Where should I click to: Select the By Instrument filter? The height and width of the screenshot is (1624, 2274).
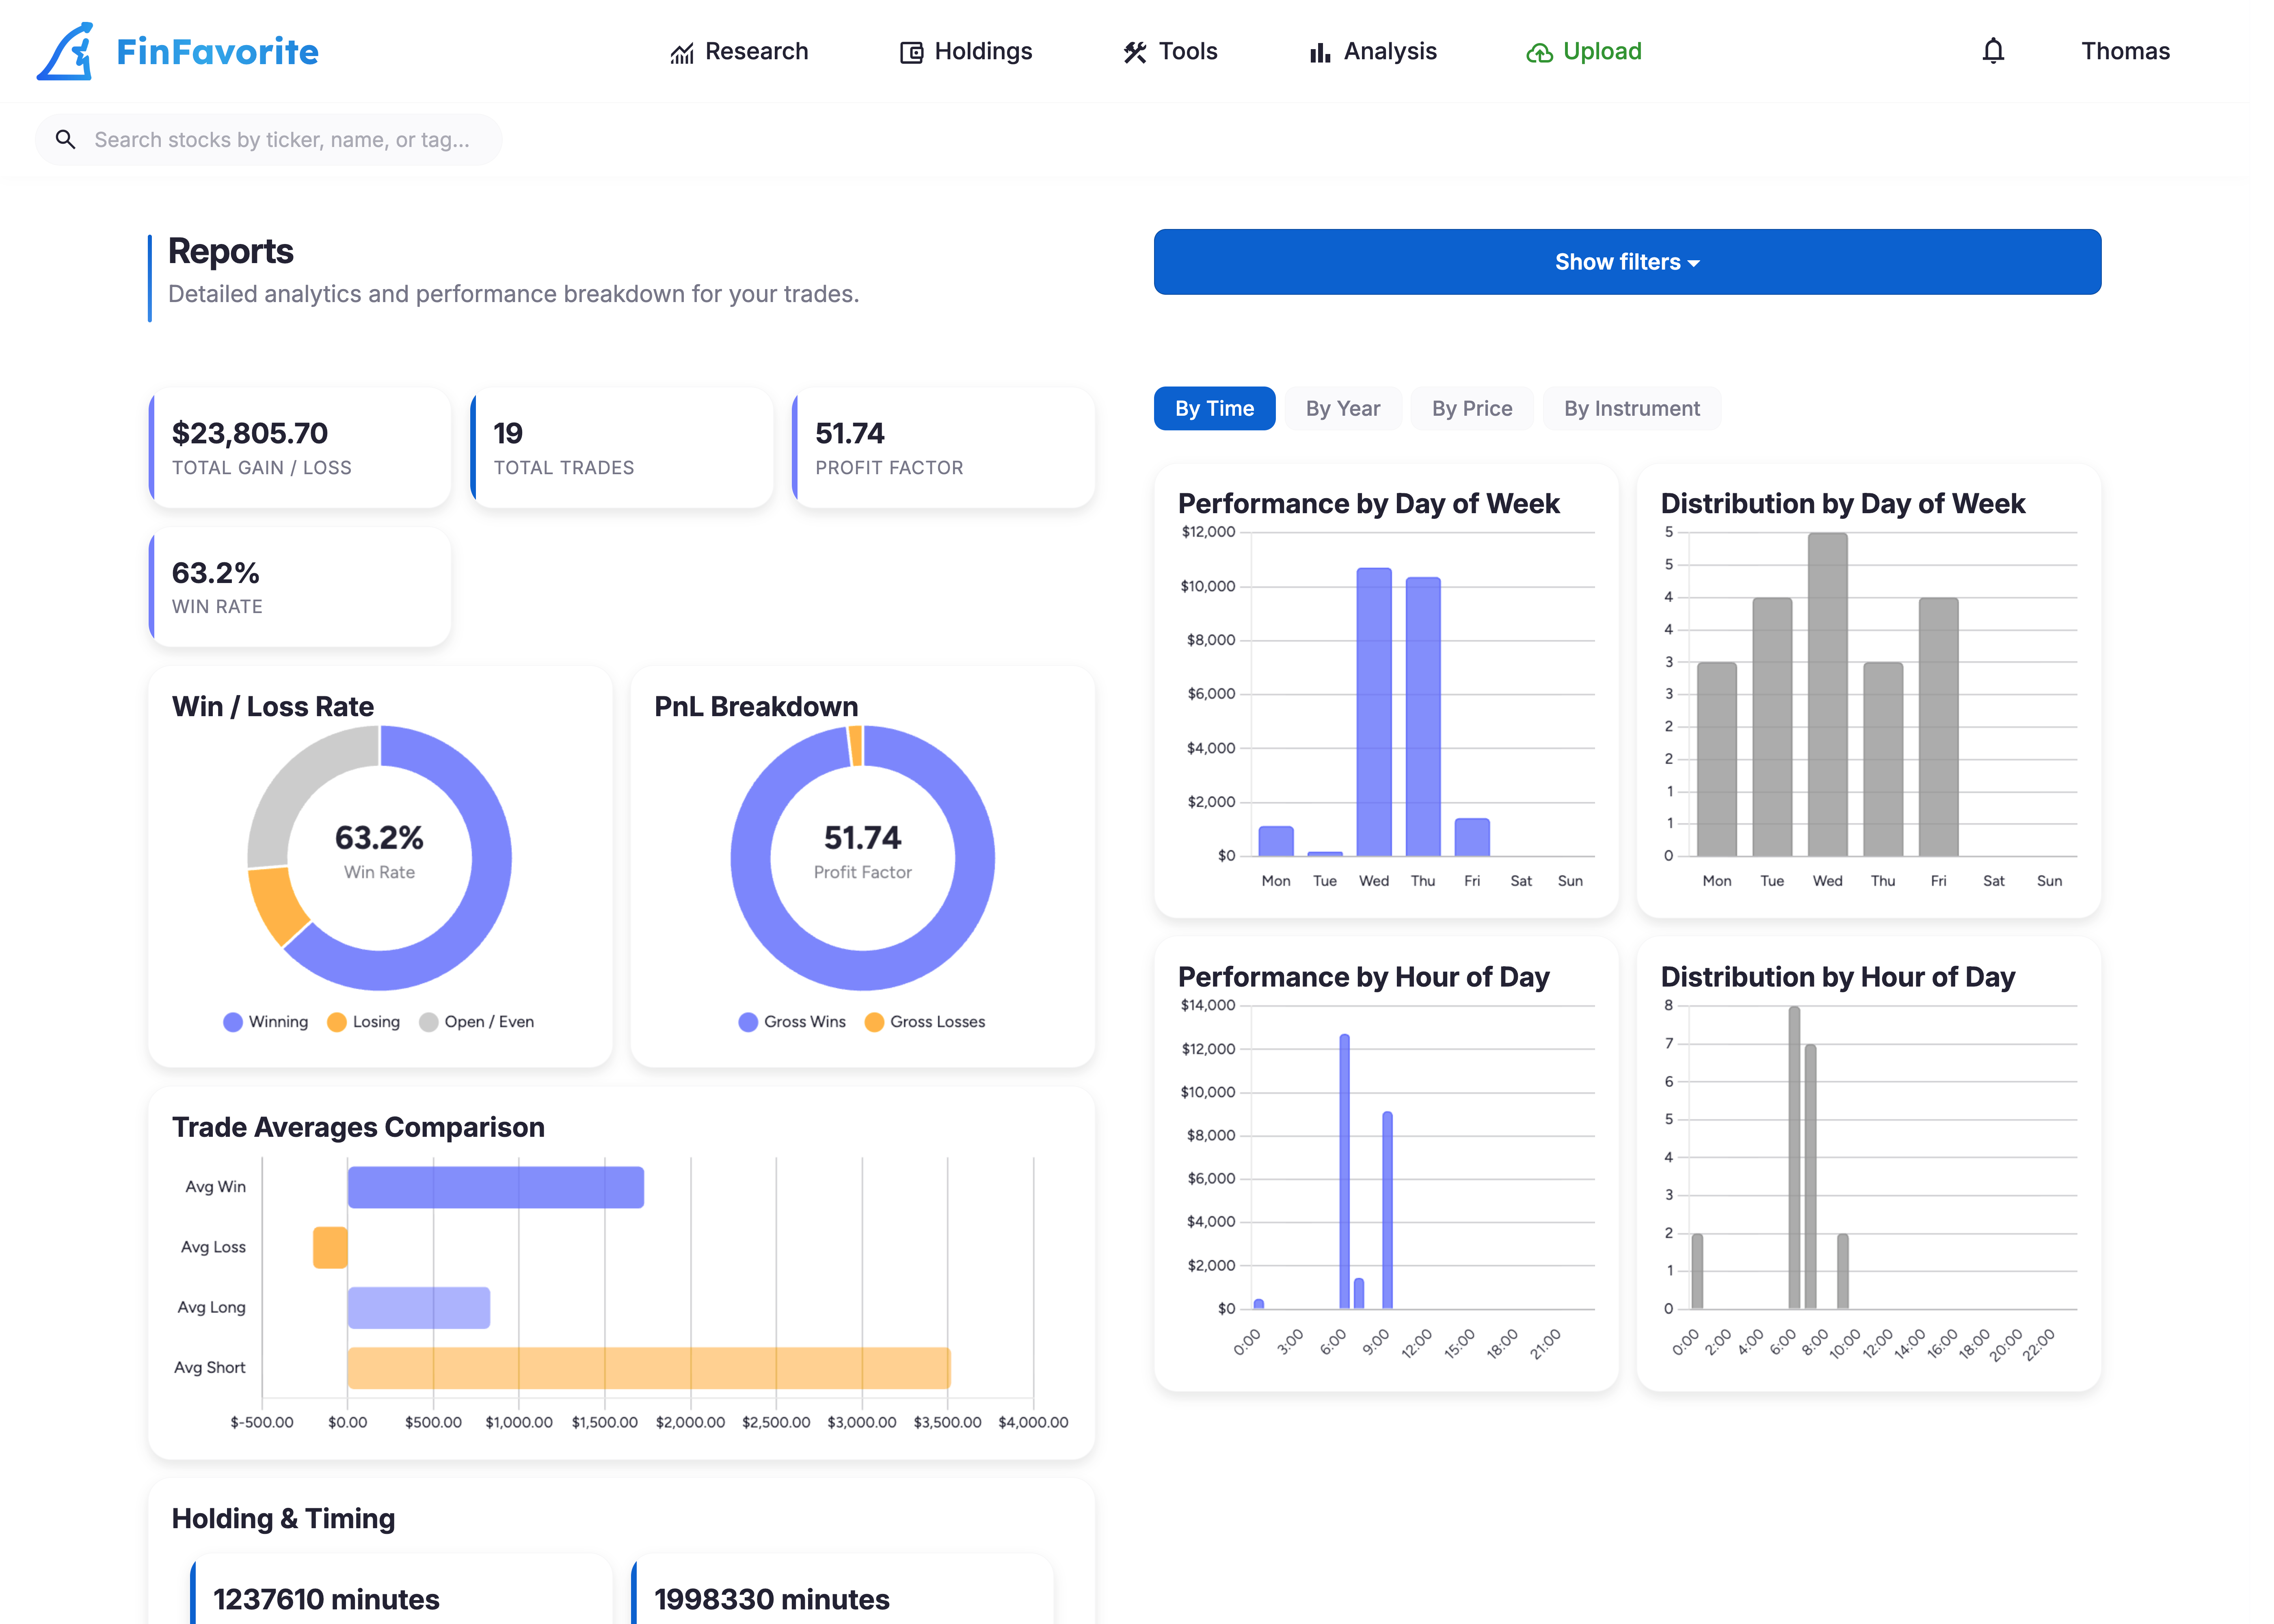pyautogui.click(x=1632, y=408)
